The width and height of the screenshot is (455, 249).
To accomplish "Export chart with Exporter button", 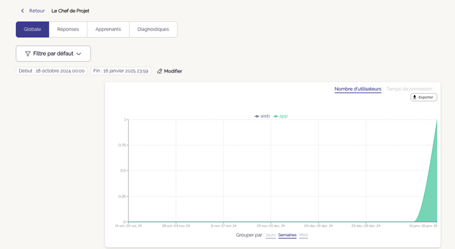I will click(424, 97).
